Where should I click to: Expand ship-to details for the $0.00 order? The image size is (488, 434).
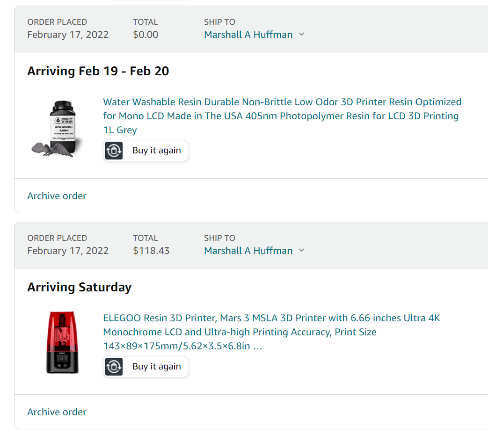pos(301,34)
